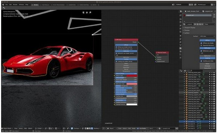217x133 pixels.
Task: Click the camera view icon in viewport
Action: click(x=84, y=13)
